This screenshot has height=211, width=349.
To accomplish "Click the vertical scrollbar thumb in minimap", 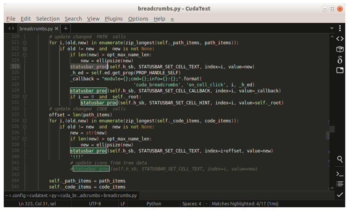I will coord(332,129).
